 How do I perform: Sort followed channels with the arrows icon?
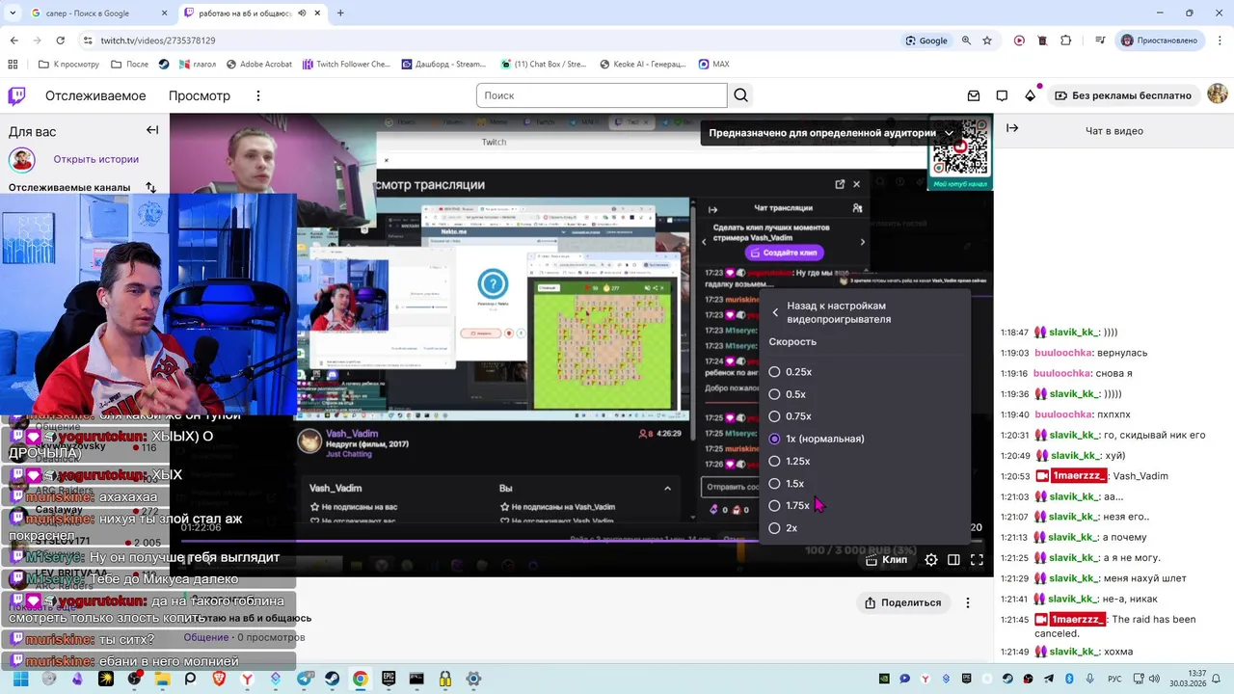click(x=150, y=187)
